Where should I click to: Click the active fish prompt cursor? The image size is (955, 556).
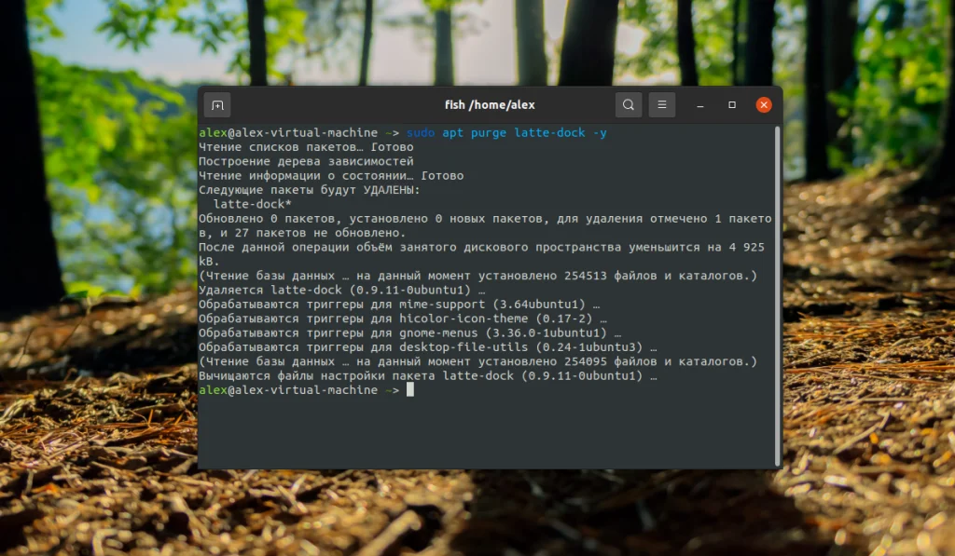click(x=412, y=389)
